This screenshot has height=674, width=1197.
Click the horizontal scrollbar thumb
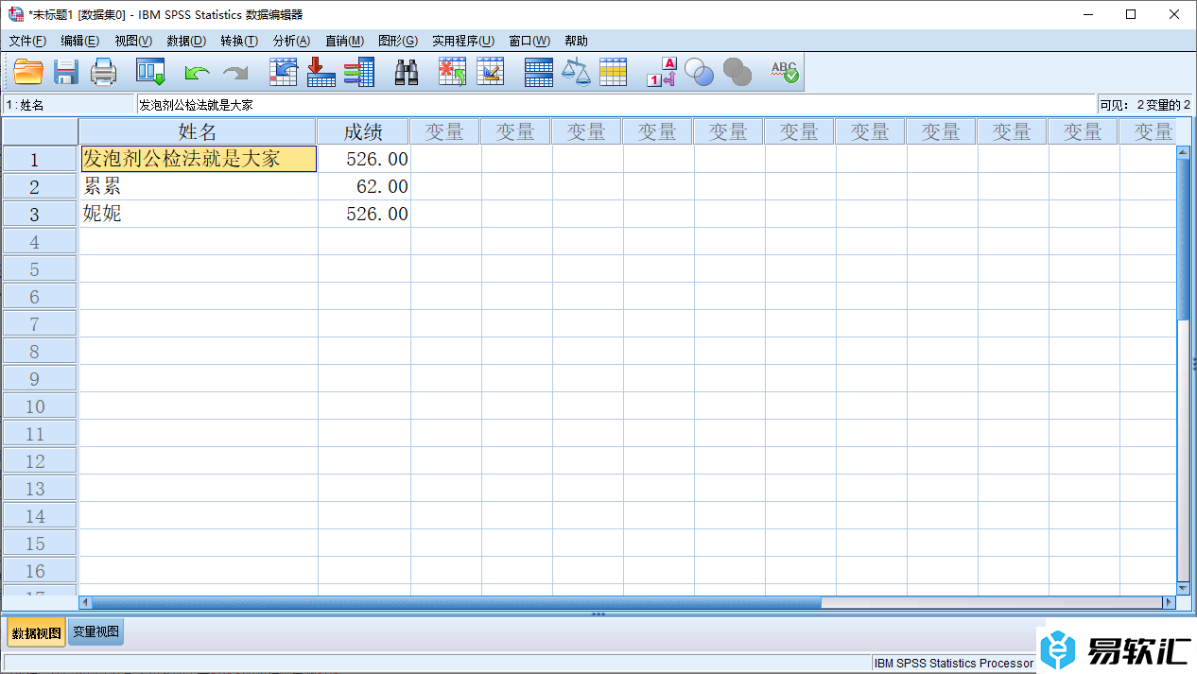457,602
